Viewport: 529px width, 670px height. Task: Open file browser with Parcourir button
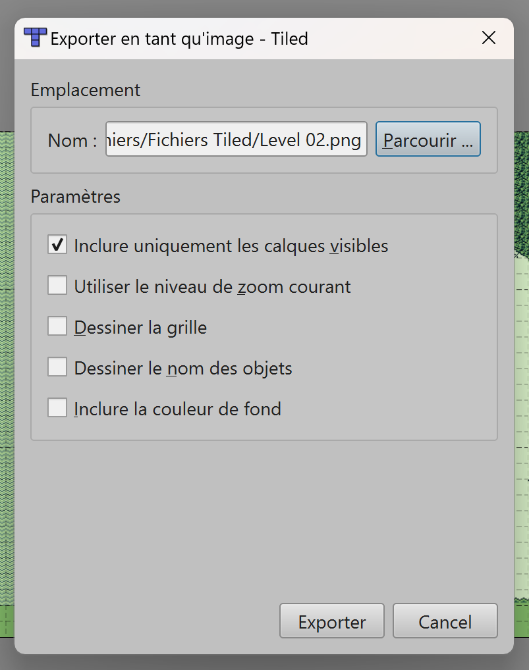coord(428,140)
